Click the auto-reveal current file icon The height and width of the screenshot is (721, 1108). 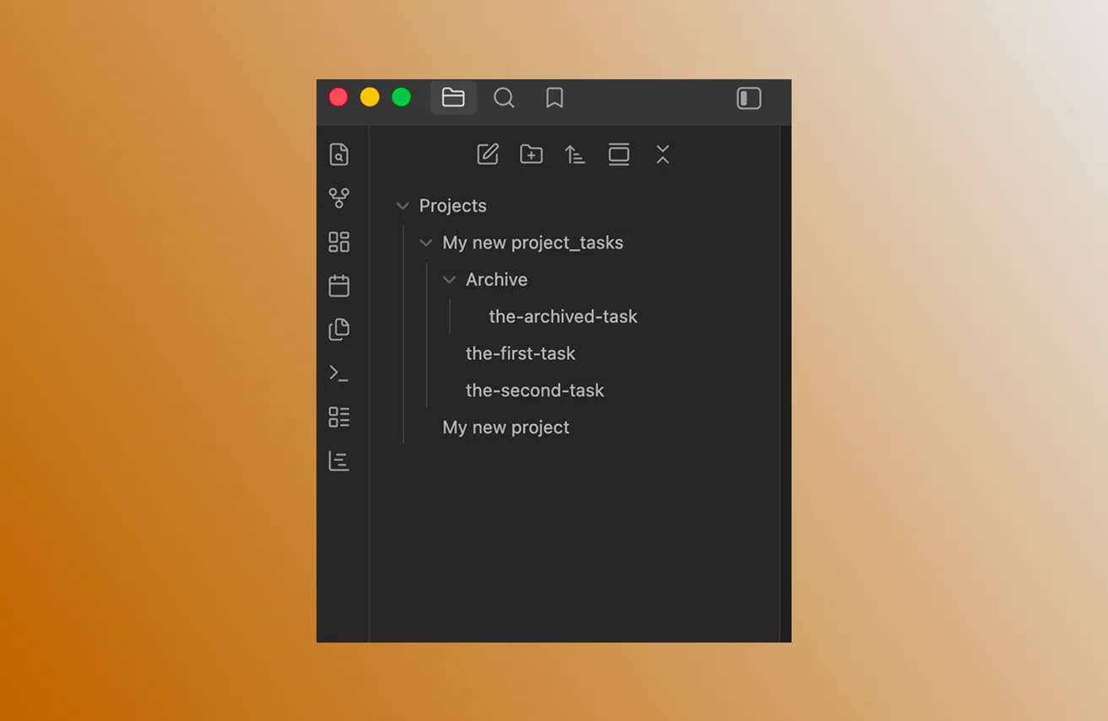[x=619, y=154]
